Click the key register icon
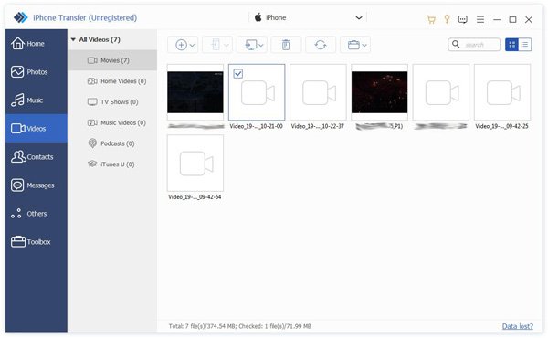 click(447, 19)
